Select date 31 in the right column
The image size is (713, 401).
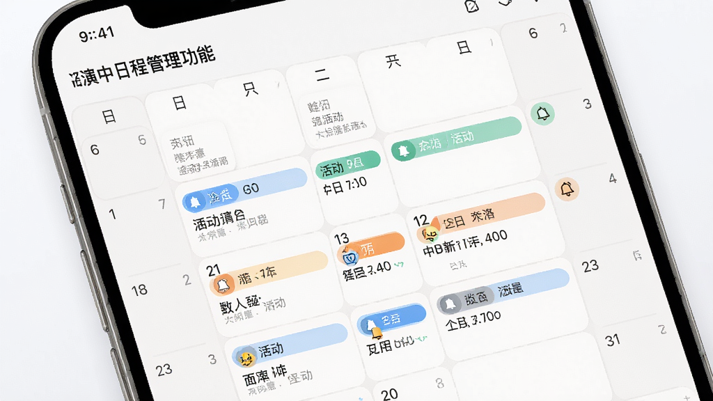[613, 340]
